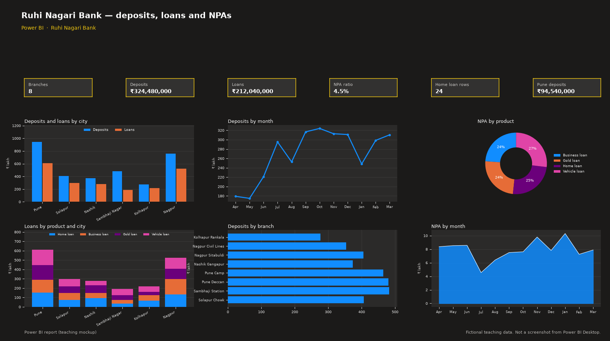Click the 'Deposits by month' chart title
This screenshot has height=341, width=610.
coord(250,121)
